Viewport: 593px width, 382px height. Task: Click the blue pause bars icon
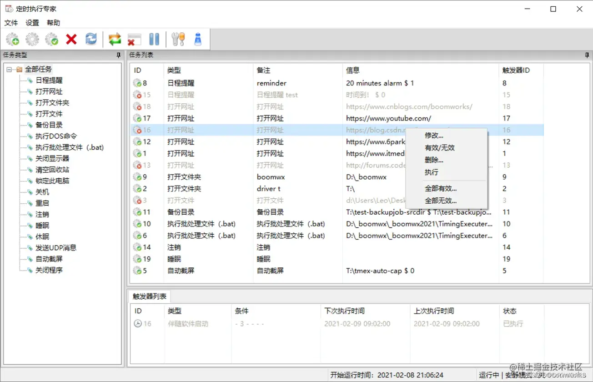tap(154, 39)
